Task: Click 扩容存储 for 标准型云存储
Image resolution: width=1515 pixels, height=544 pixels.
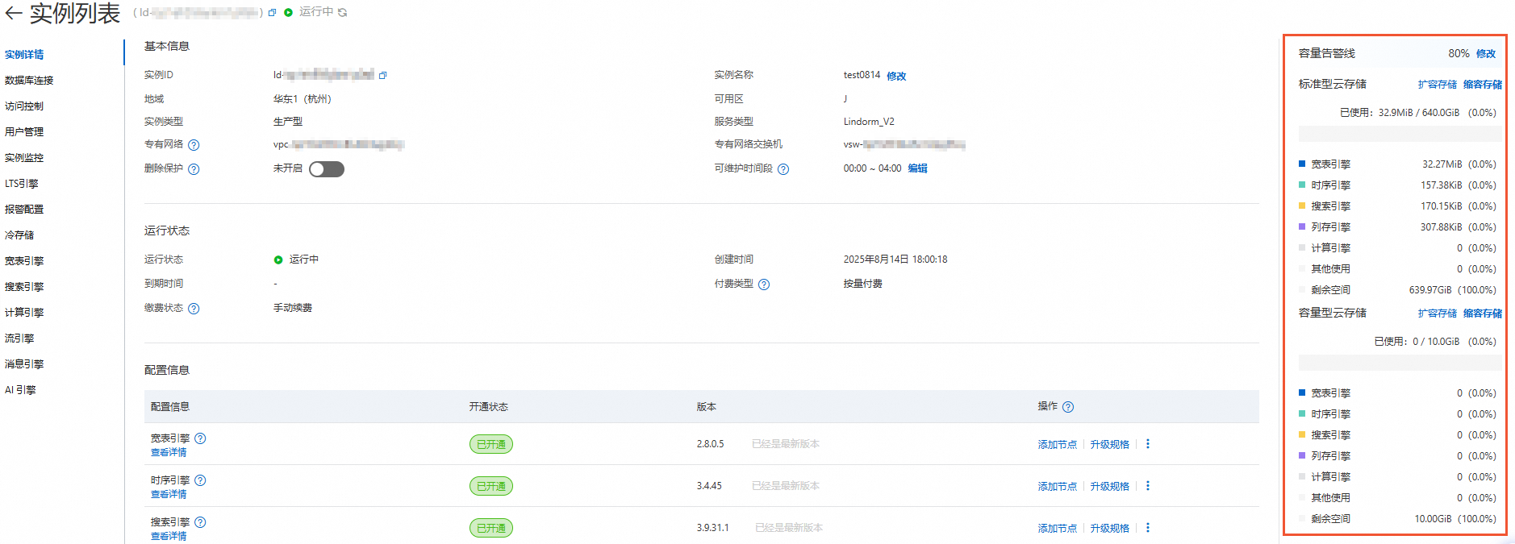Action: tap(1438, 85)
